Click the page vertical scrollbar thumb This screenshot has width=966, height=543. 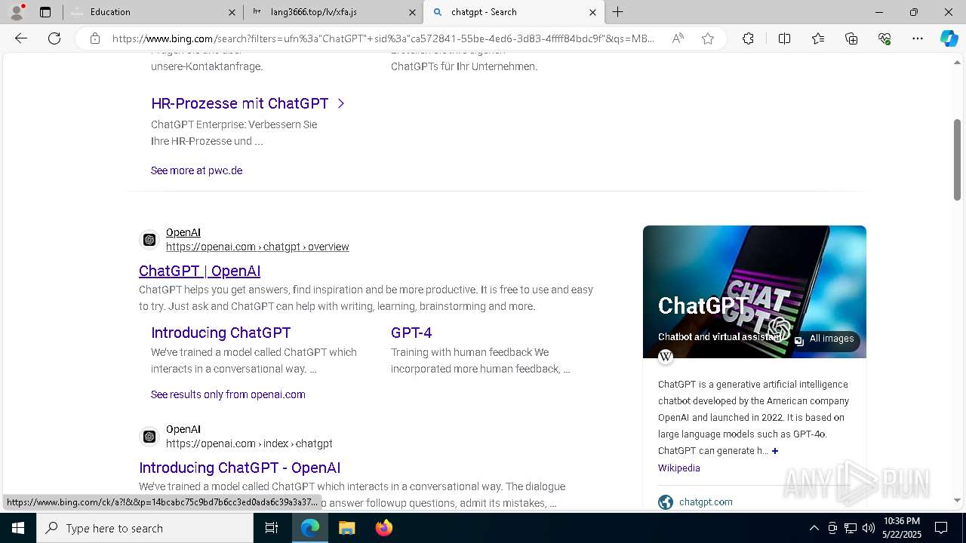(x=957, y=160)
